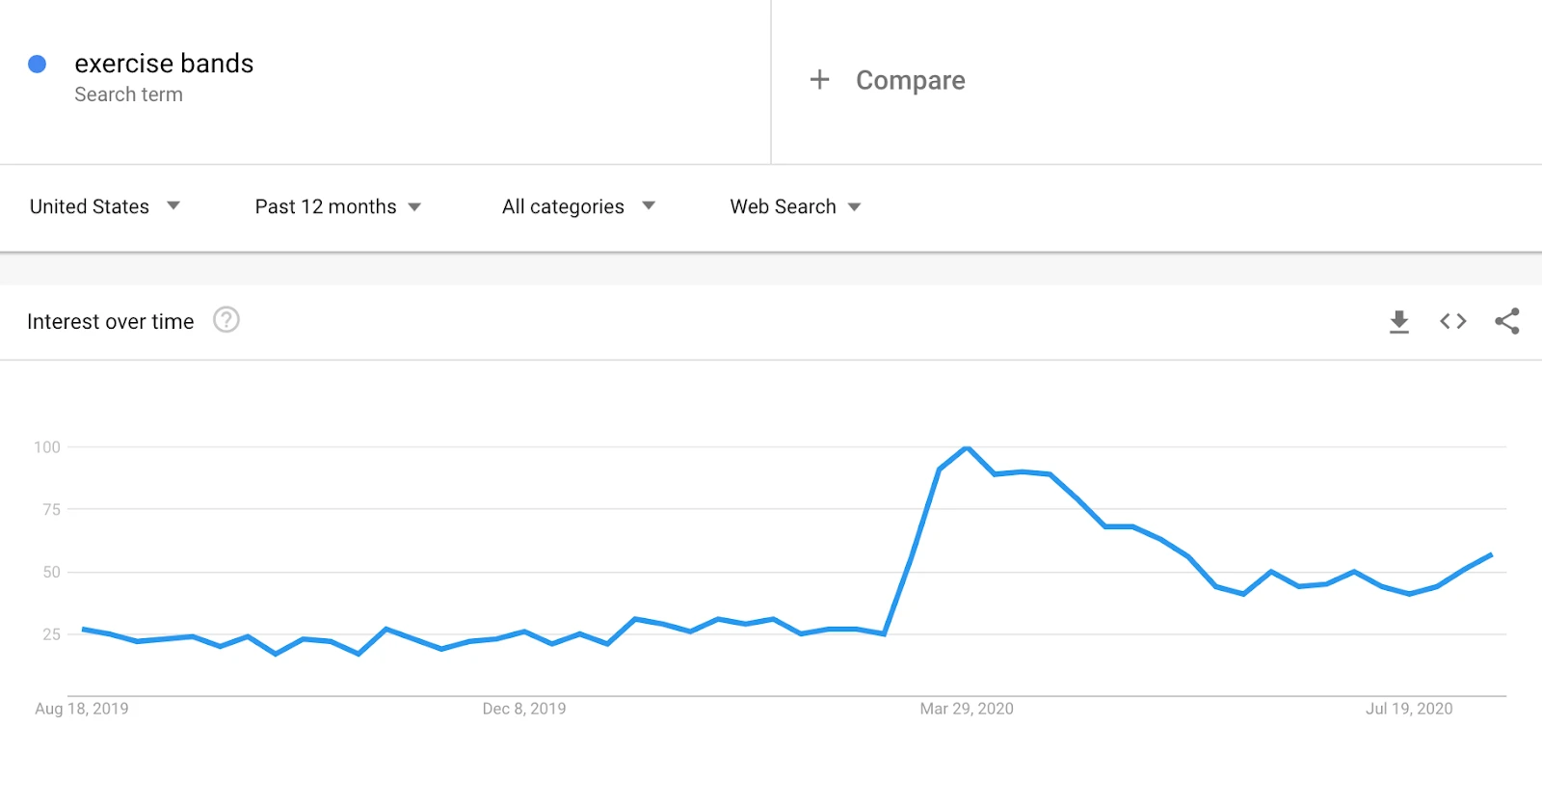Click the Jul 19, 2020 axis label
1542x806 pixels.
1409,709
